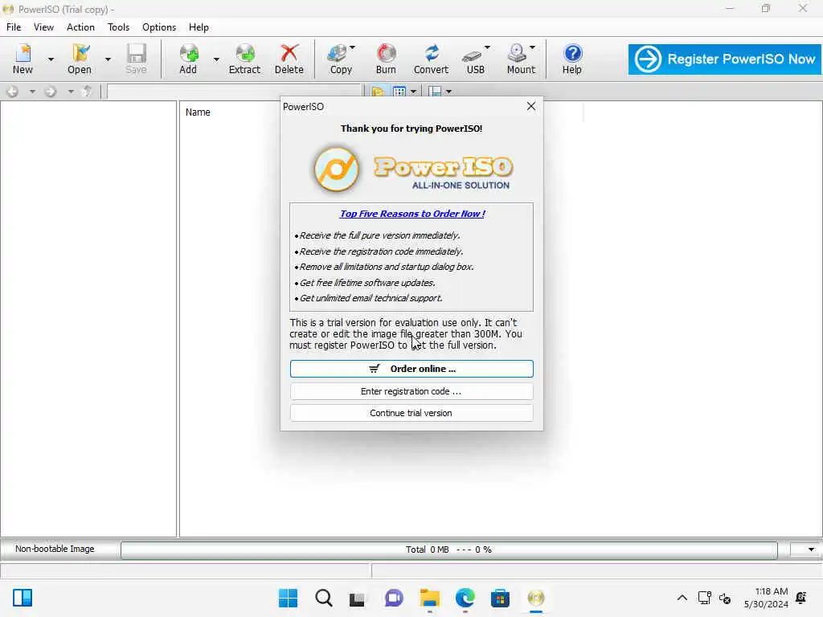Click the Extract toolbar icon
Image resolution: width=823 pixels, height=617 pixels.
244,59
